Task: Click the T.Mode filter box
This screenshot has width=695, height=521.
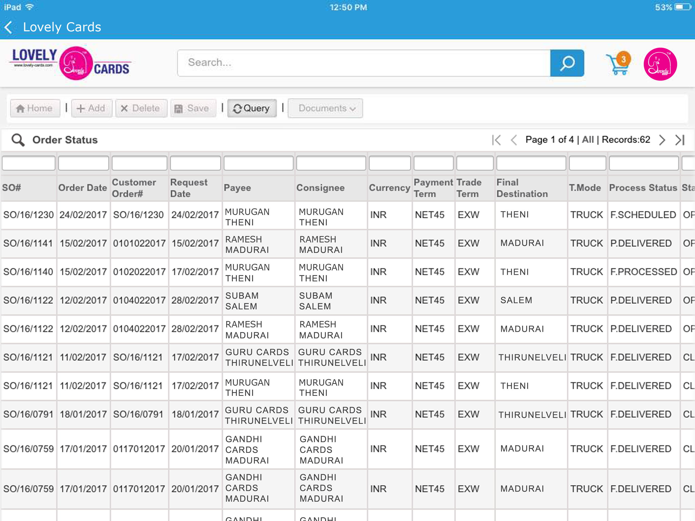Action: (x=587, y=163)
